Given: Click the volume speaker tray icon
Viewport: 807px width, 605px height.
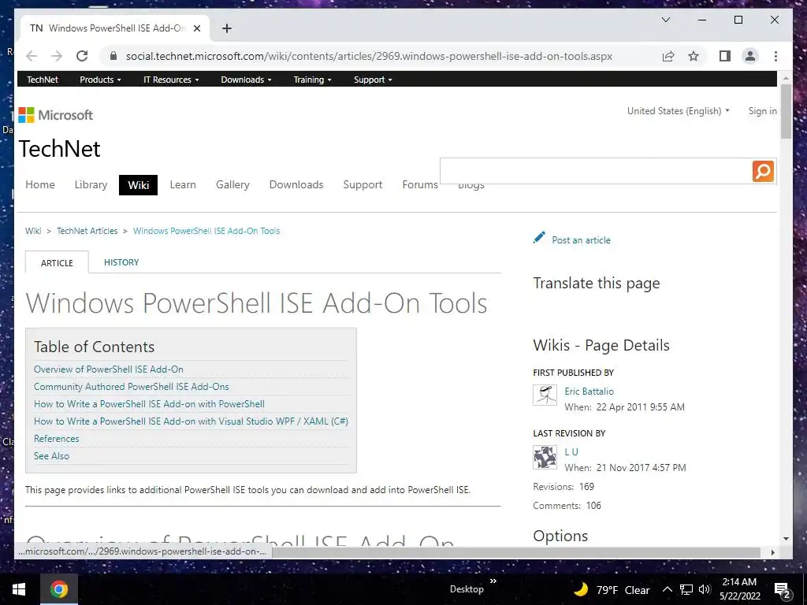Looking at the screenshot, I should tap(705, 589).
